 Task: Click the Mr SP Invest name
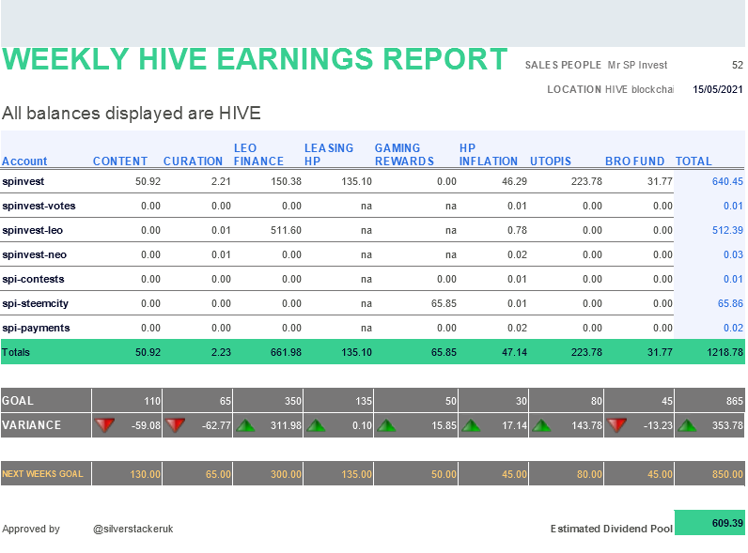pos(637,65)
